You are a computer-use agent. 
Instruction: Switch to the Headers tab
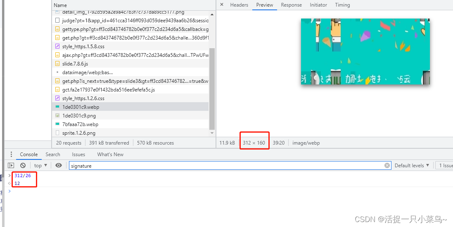(239, 5)
